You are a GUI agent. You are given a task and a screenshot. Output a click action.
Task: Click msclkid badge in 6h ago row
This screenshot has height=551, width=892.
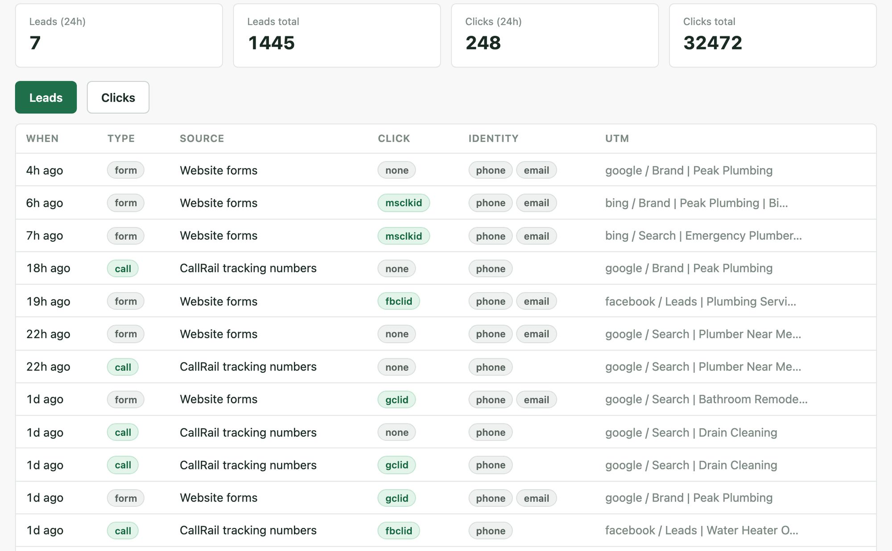404,203
